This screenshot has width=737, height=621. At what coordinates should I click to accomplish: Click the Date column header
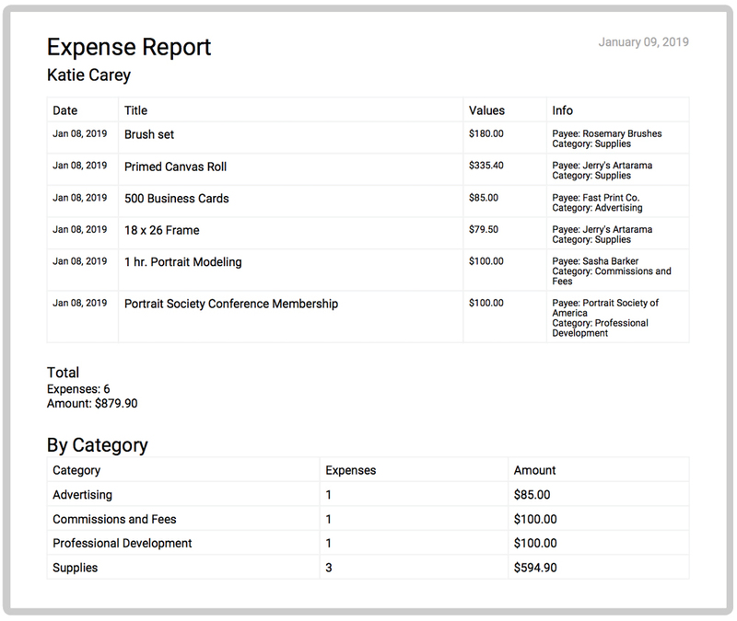pos(65,110)
